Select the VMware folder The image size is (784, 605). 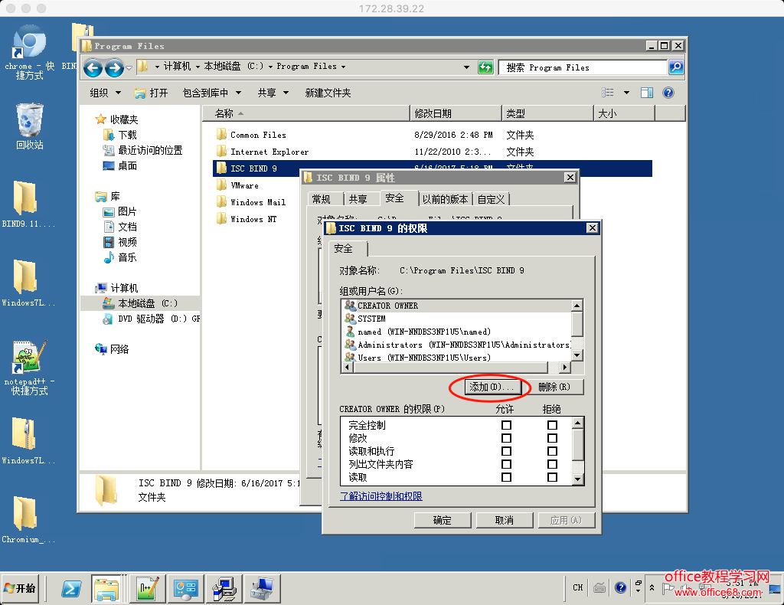[x=244, y=185]
